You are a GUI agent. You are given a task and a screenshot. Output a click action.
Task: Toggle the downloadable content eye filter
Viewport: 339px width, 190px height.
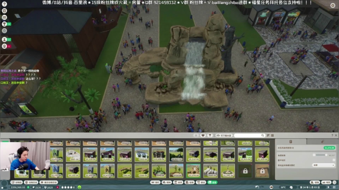224,135
